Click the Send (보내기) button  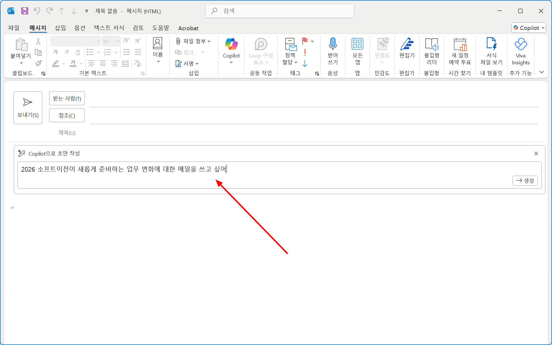pyautogui.click(x=28, y=108)
